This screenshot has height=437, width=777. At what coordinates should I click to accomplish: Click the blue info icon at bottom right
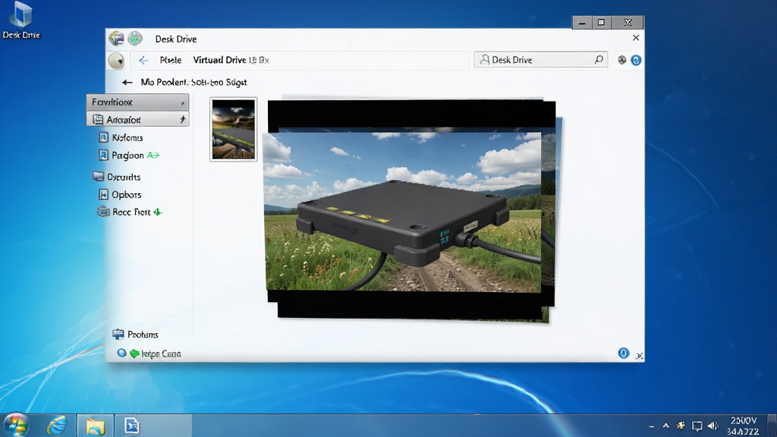(624, 353)
